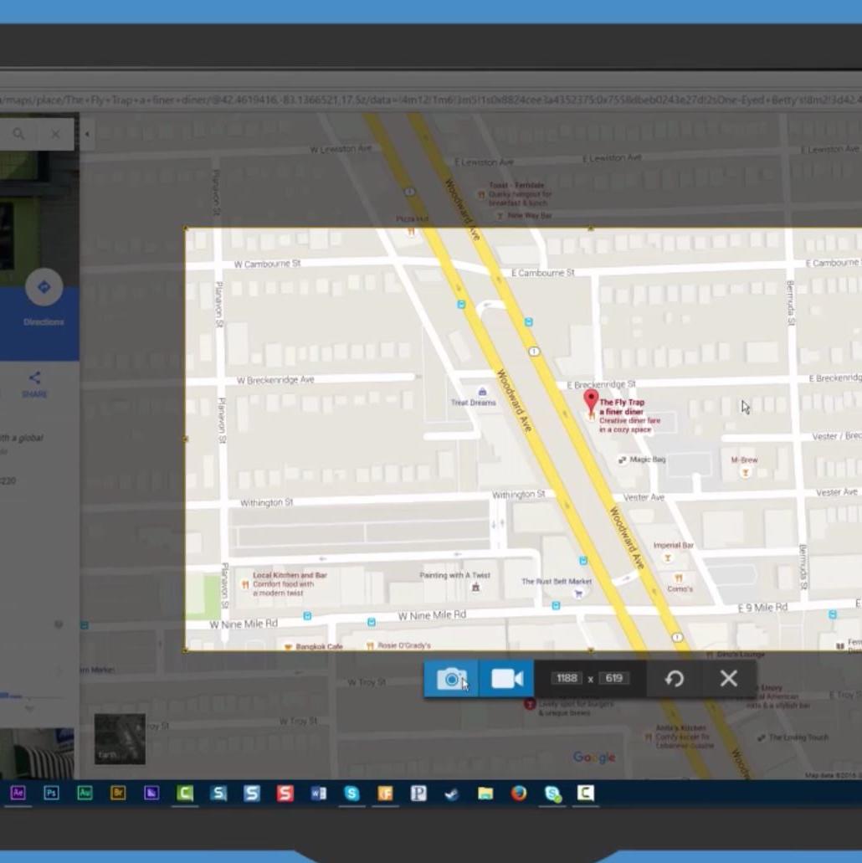Screen dimensions: 862x863
Task: Open the Imperial Bar marker
Action: point(668,558)
